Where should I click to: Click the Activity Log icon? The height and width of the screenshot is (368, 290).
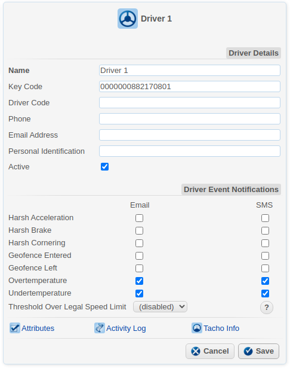[100, 328]
